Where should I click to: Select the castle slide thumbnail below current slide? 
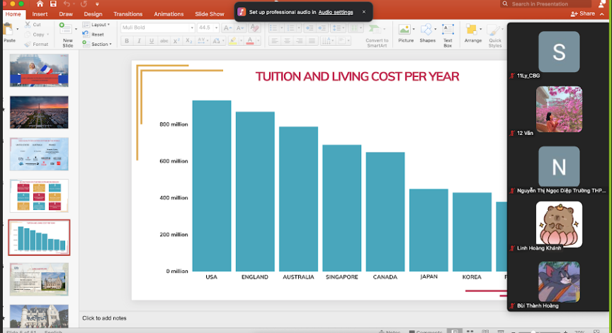click(39, 279)
